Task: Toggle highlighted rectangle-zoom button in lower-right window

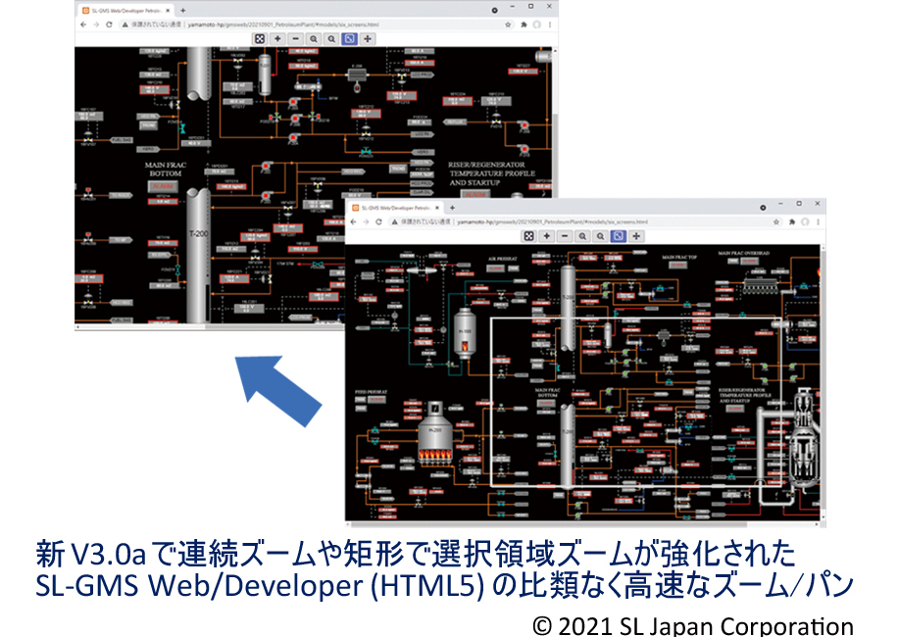Action: click(x=618, y=236)
